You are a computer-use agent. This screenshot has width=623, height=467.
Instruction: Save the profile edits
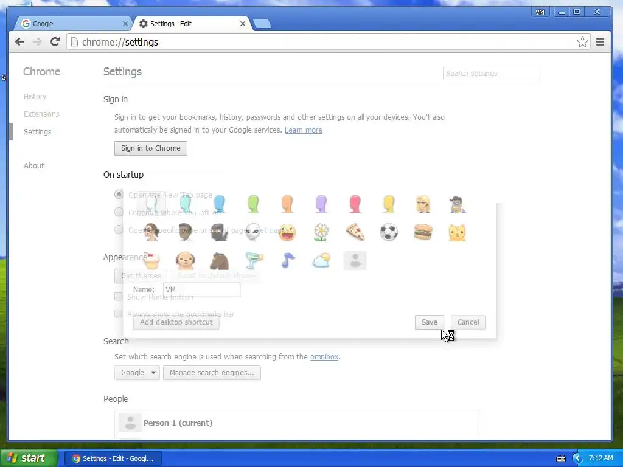click(429, 322)
